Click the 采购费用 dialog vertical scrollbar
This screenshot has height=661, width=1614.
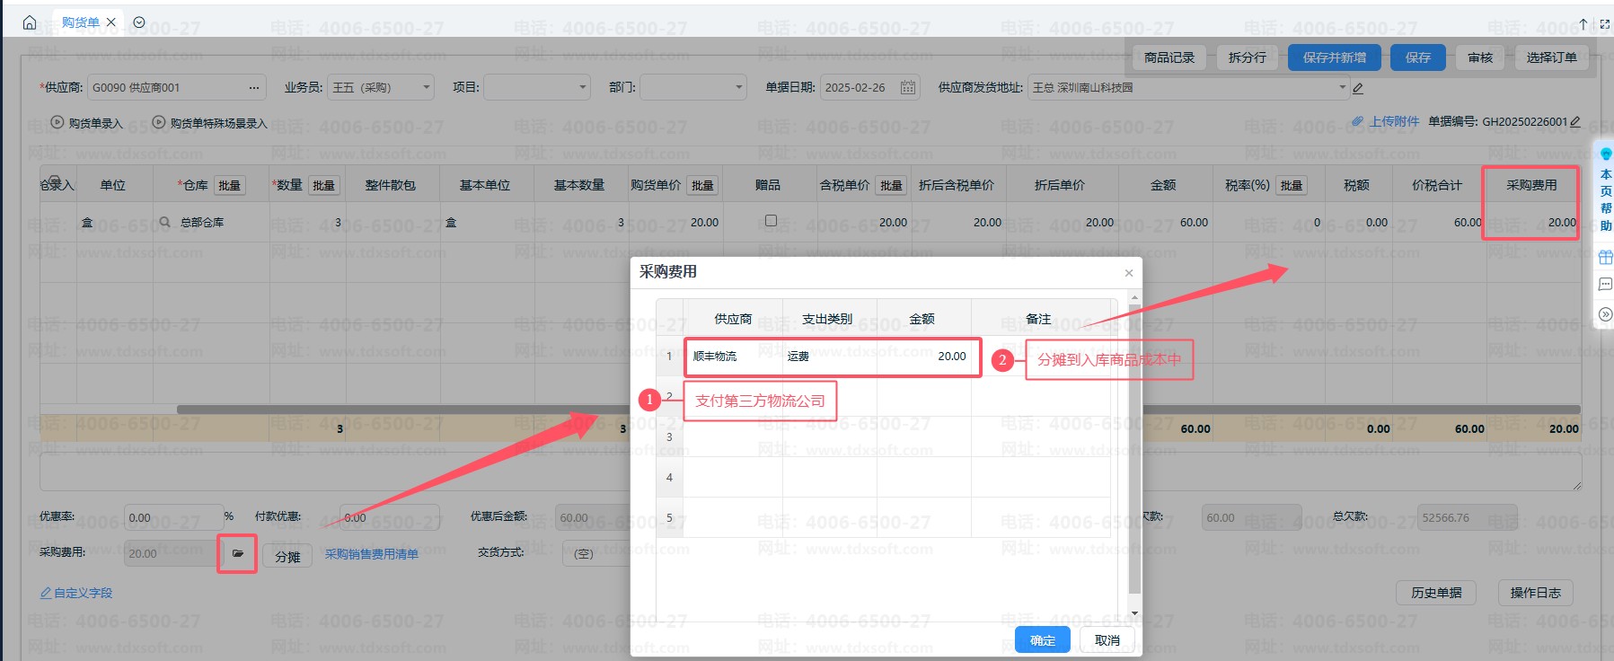1134,449
